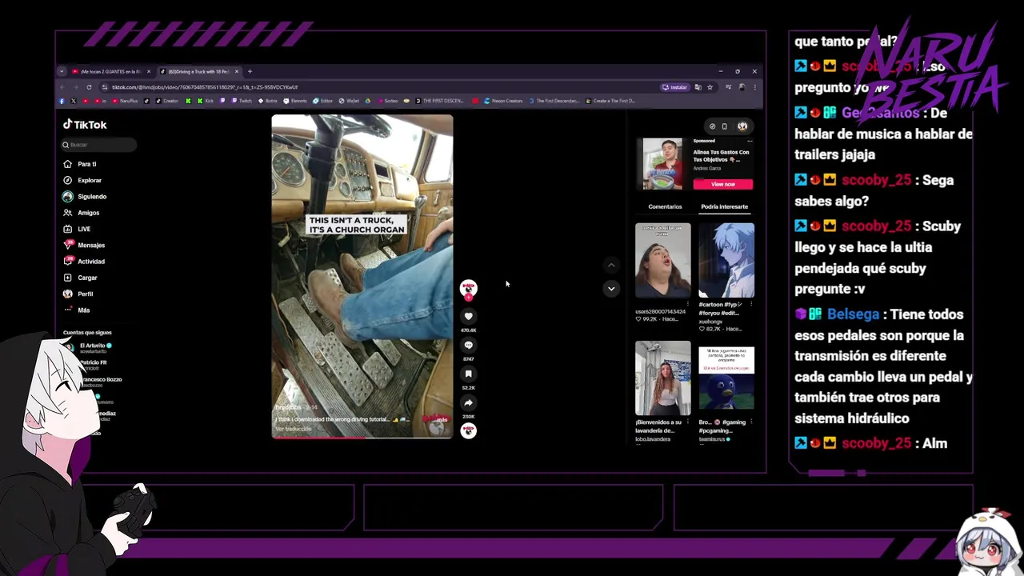The image size is (1024, 576).
Task: Click Ver traducción under video caption
Action: click(293, 429)
